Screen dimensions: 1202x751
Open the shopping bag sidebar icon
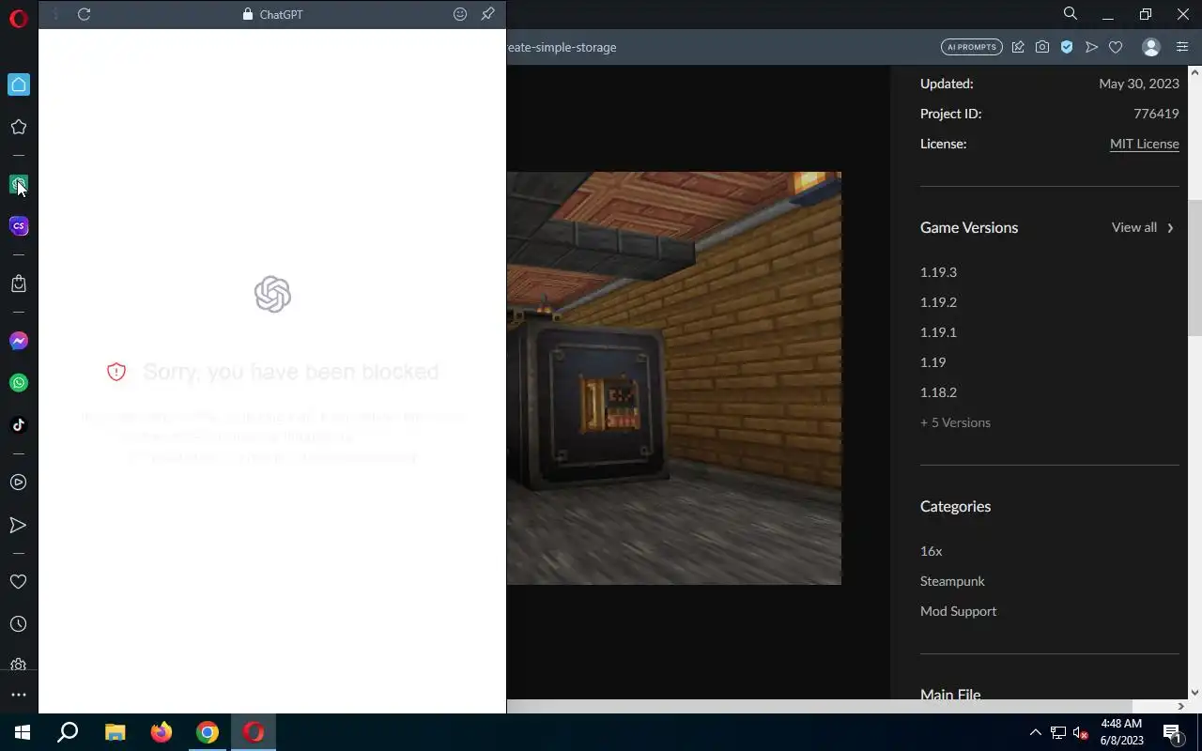pyautogui.click(x=19, y=284)
